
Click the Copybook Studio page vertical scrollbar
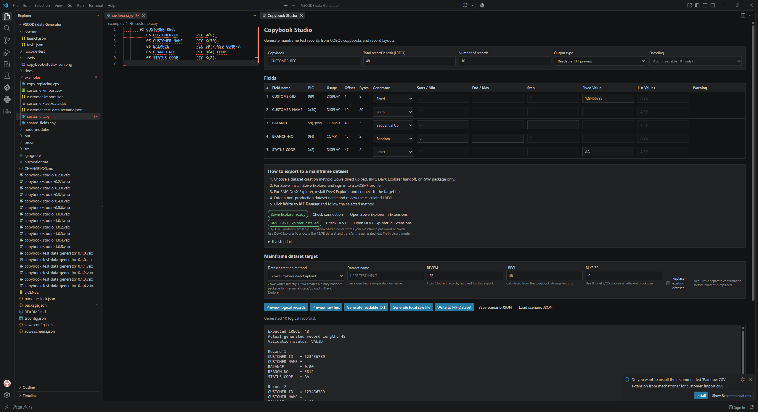[x=753, y=163]
